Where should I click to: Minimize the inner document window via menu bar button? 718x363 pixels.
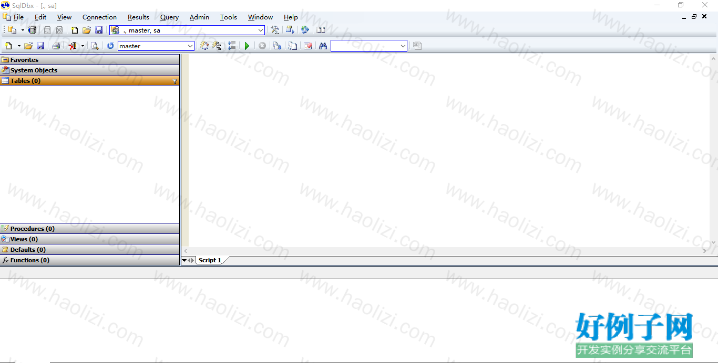tap(684, 17)
